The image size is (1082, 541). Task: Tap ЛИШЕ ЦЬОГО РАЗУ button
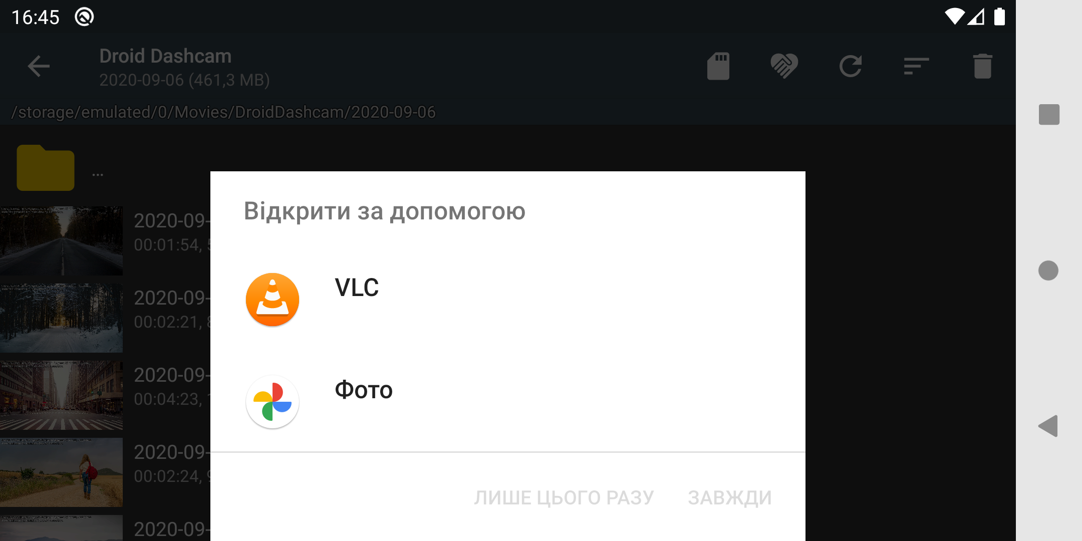(x=564, y=498)
